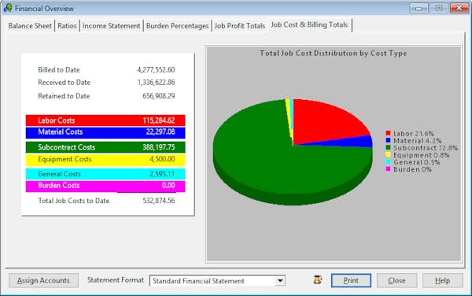Screen dimensions: 472x296
Task: Click the value 1,336,622.86
Action: (157, 83)
